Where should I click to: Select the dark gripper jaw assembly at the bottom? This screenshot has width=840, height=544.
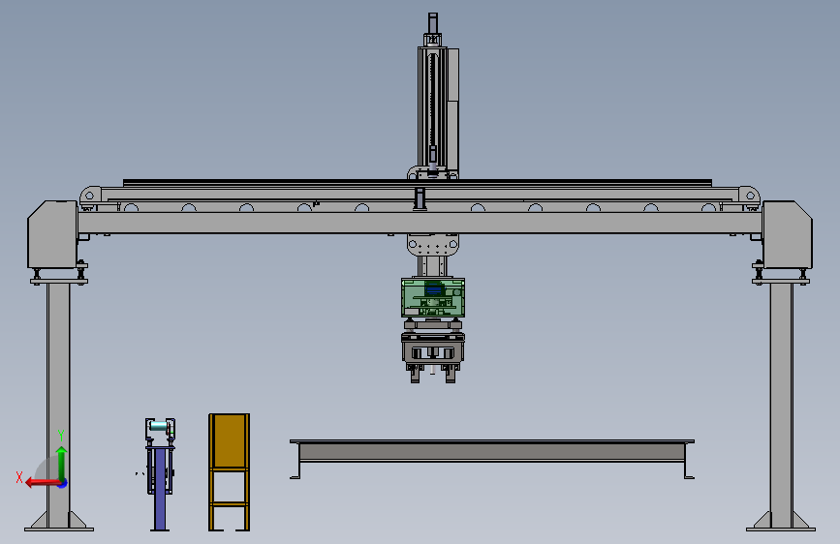(433, 356)
